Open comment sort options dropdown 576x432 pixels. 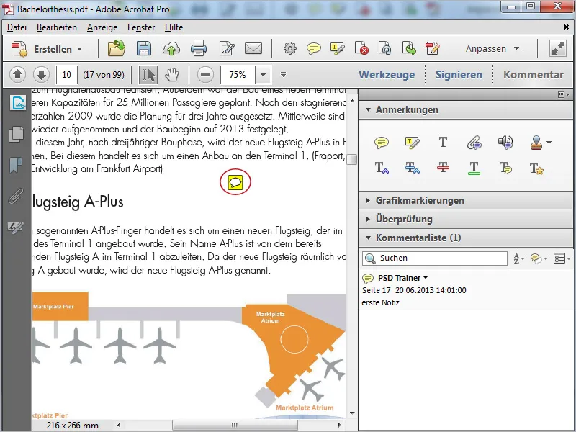point(518,258)
